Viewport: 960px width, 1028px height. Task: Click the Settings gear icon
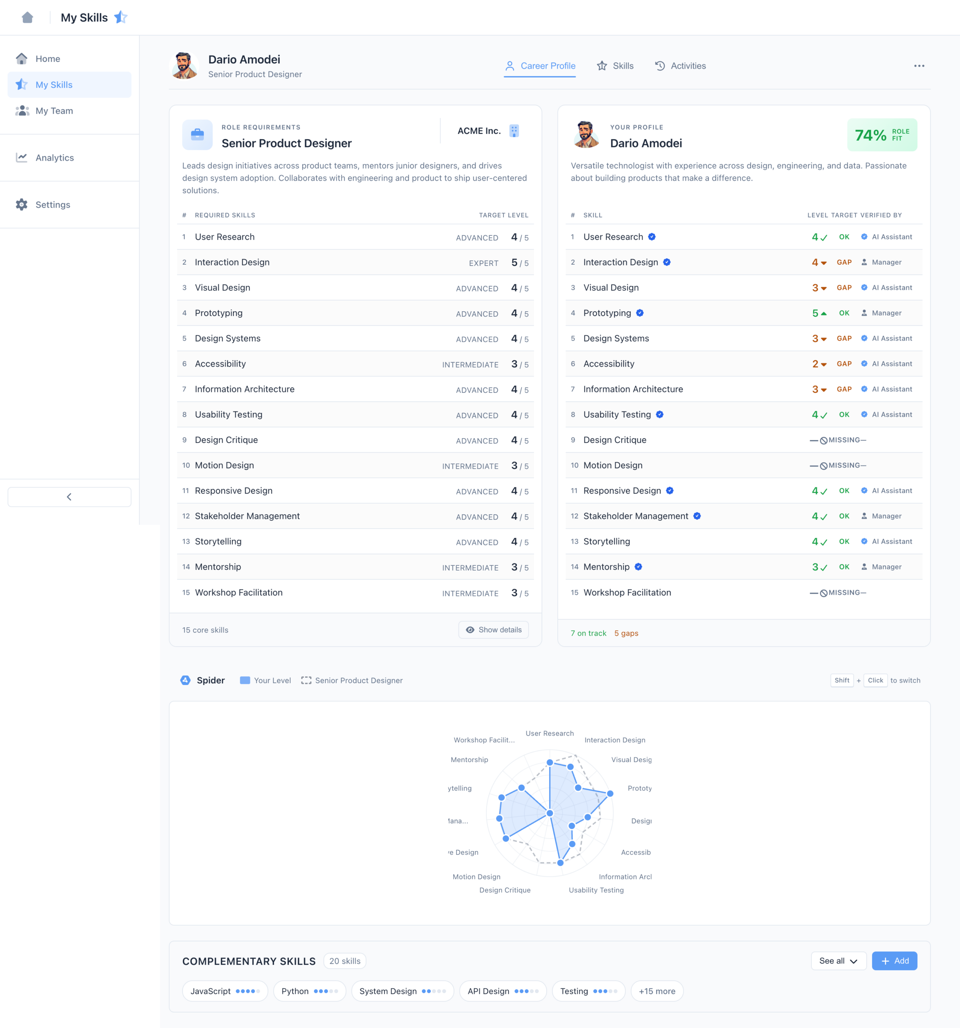(22, 205)
